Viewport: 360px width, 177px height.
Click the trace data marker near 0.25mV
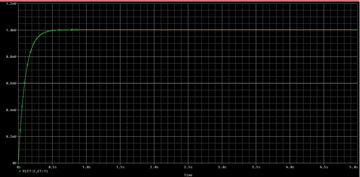tap(20, 131)
